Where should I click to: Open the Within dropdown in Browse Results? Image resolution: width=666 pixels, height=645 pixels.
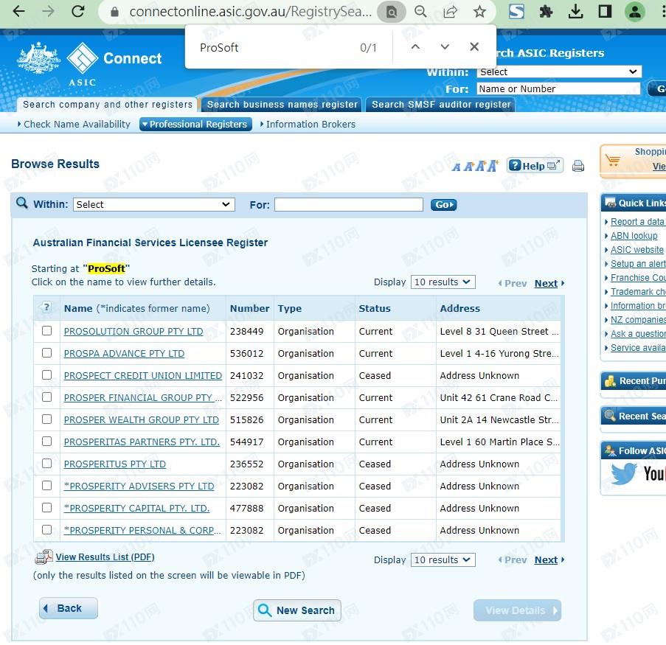pyautogui.click(x=153, y=204)
